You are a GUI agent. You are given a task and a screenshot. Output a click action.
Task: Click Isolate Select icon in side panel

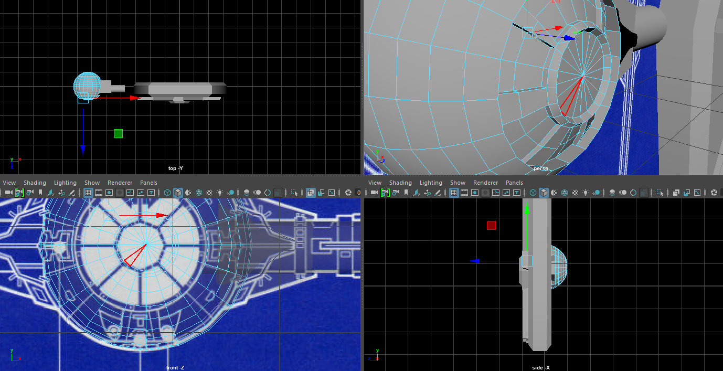660,193
